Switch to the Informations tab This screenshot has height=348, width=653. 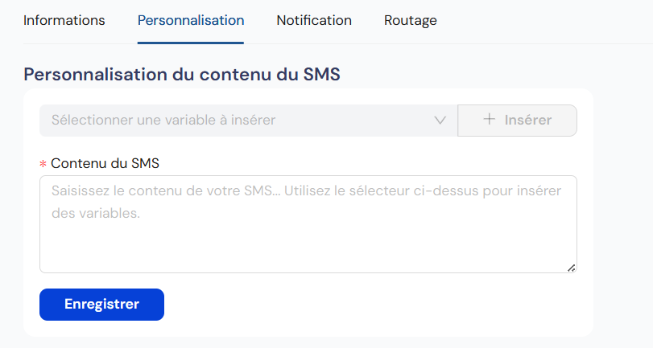click(64, 20)
